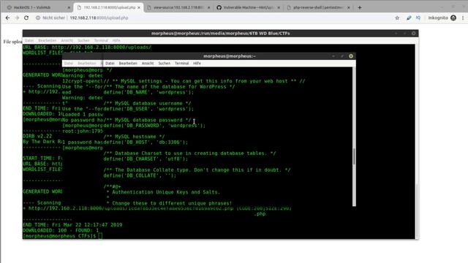Image resolution: width=468 pixels, height=263 pixels.
Task: Switch to the Vulnerable-Machine GitHub tab
Action: [x=248, y=7]
